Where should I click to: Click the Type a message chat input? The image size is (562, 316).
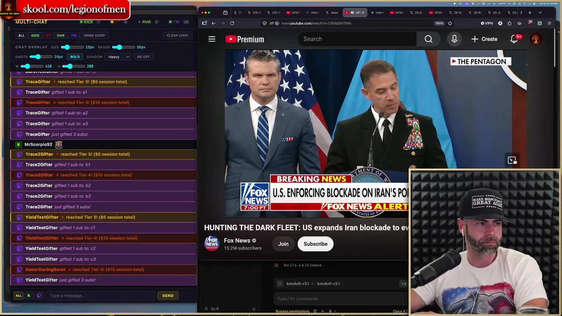tap(101, 295)
